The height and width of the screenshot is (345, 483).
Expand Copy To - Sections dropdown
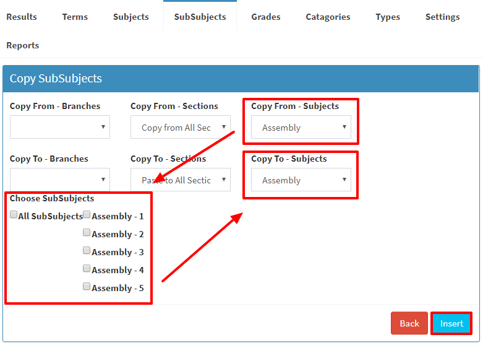click(x=181, y=180)
